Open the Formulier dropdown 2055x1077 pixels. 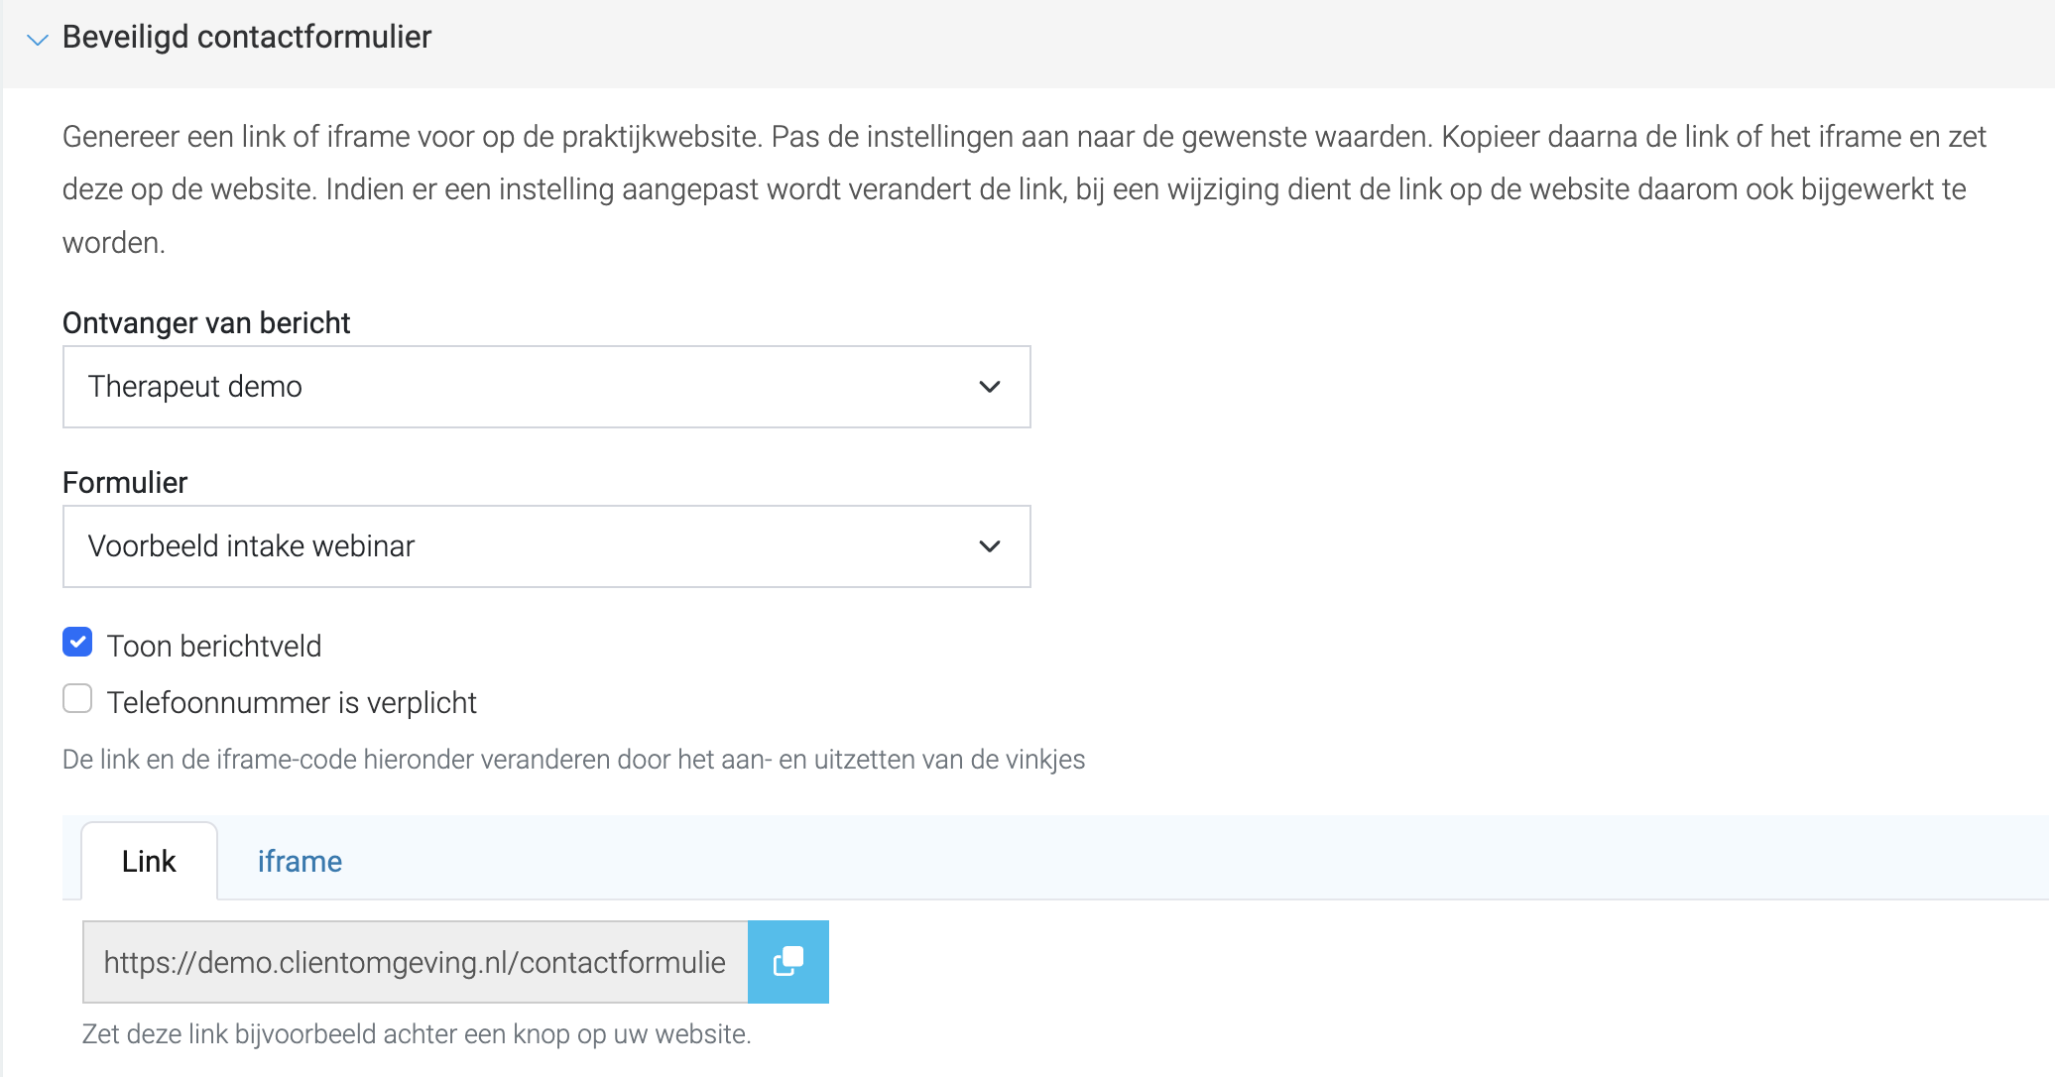coord(546,546)
